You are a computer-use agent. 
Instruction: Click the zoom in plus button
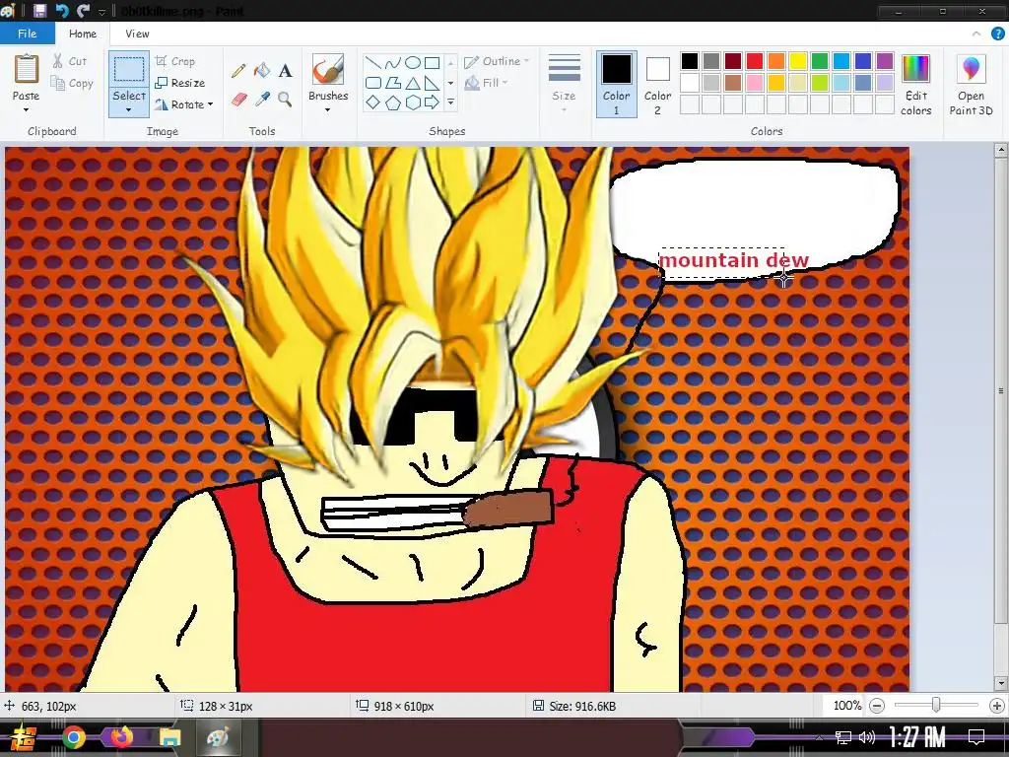pyautogui.click(x=997, y=706)
